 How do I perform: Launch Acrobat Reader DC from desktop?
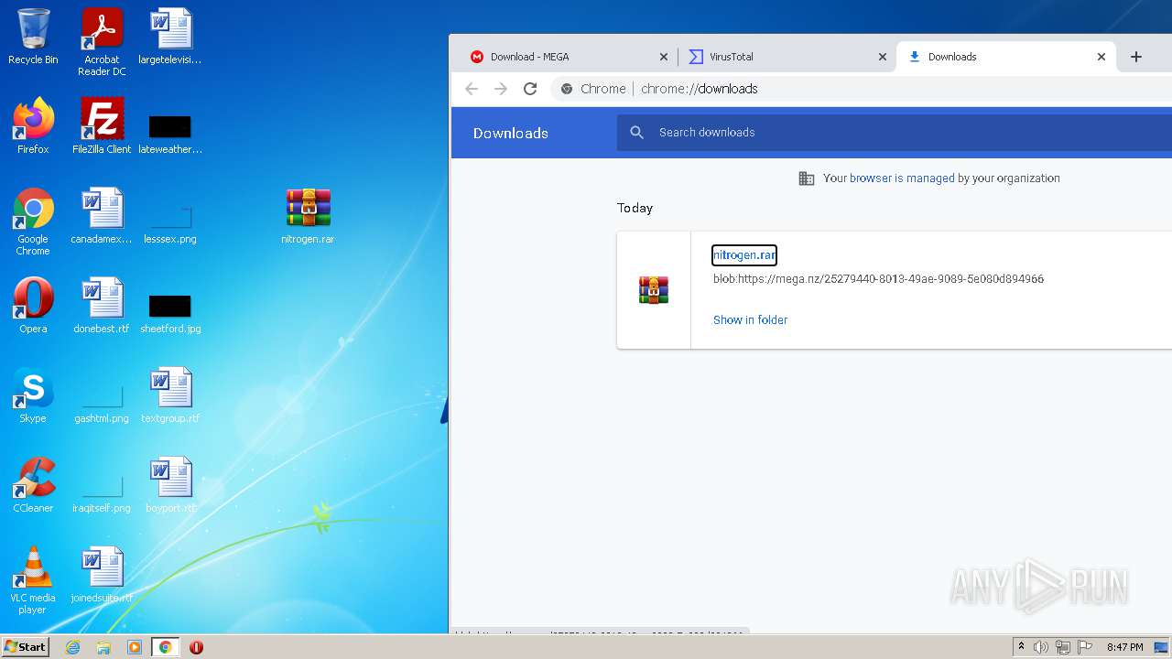[102, 42]
